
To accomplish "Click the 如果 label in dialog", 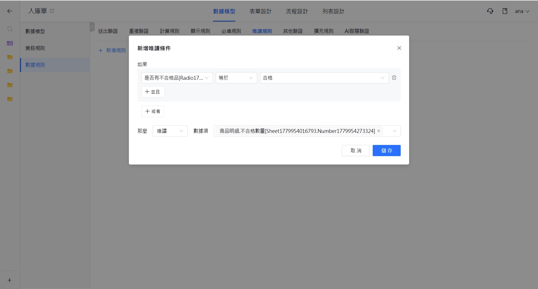I will click(142, 64).
